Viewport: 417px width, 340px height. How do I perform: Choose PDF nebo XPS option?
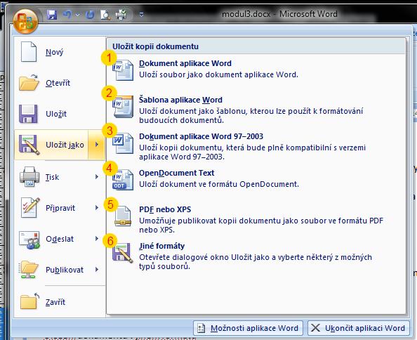(x=165, y=209)
